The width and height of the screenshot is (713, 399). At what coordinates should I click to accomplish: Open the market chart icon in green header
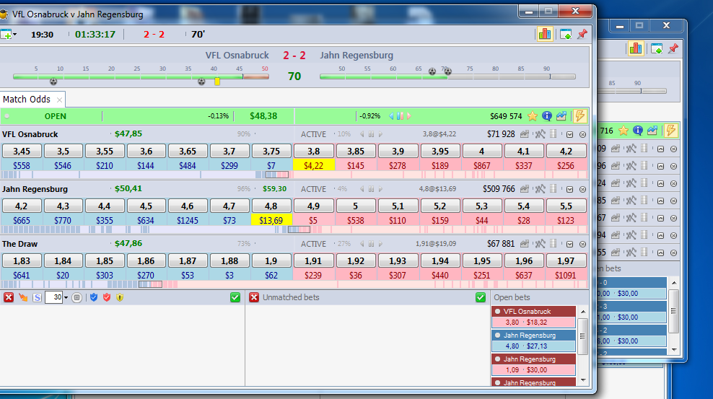(561, 116)
